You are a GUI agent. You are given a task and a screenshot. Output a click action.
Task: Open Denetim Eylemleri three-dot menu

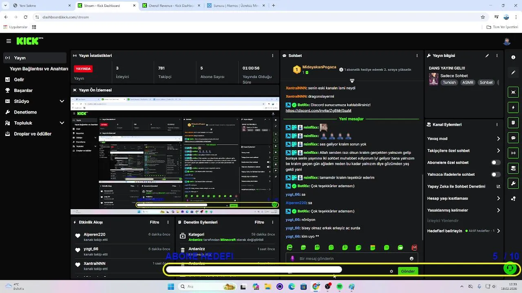click(273, 222)
